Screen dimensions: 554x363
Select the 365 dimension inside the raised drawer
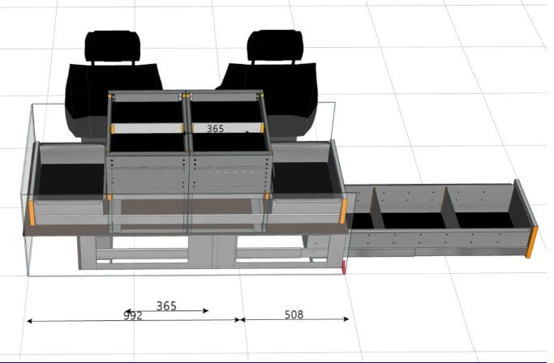click(215, 129)
